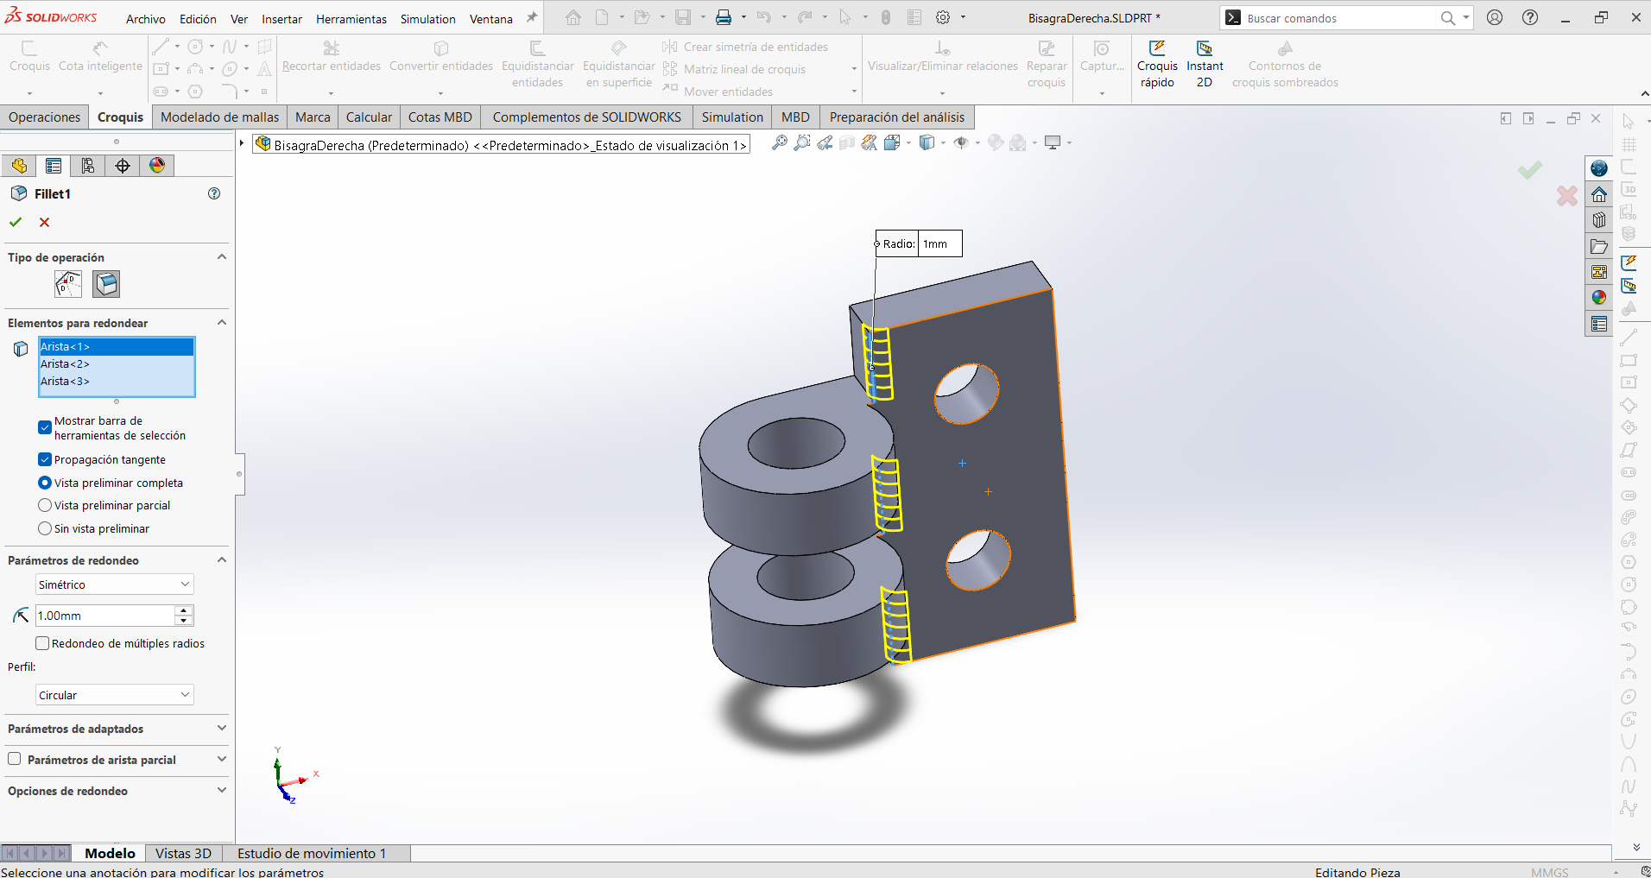1651x878 pixels.
Task: Open the Circular profile dropdown
Action: click(115, 695)
